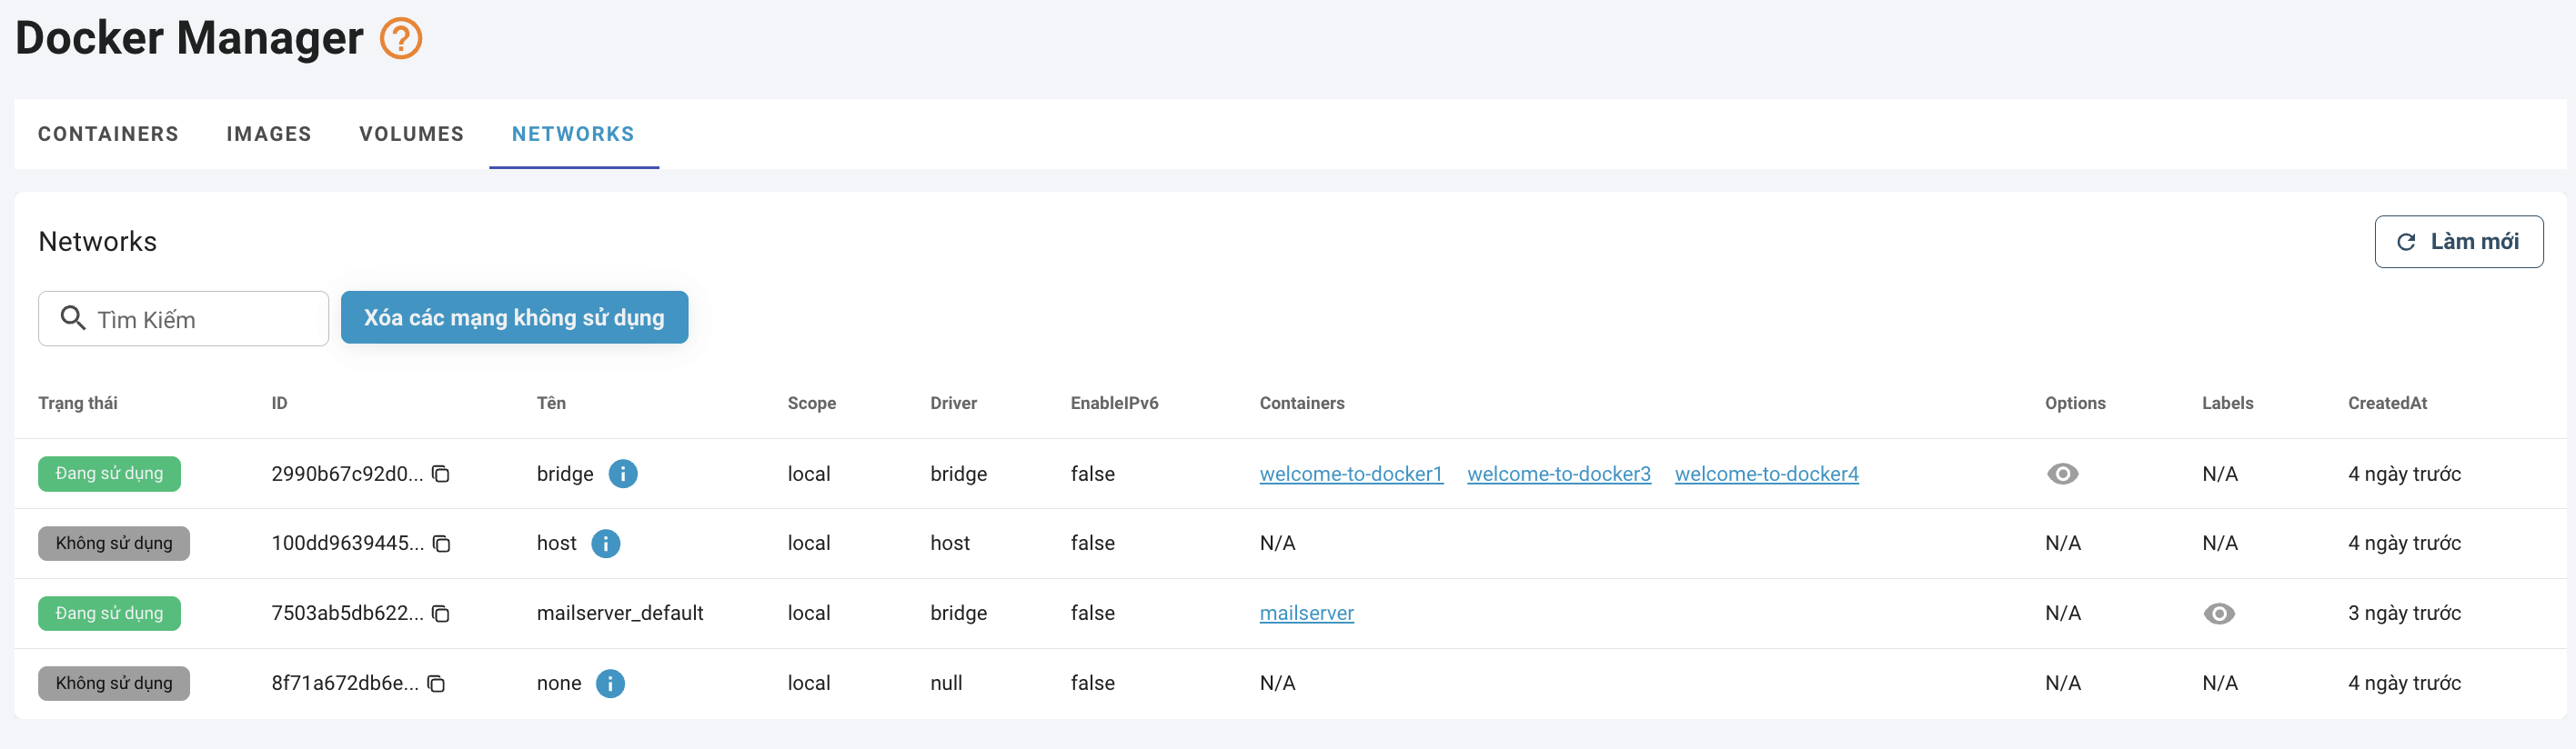Go to the Volumes tab
This screenshot has height=749, width=2576.
click(x=411, y=134)
